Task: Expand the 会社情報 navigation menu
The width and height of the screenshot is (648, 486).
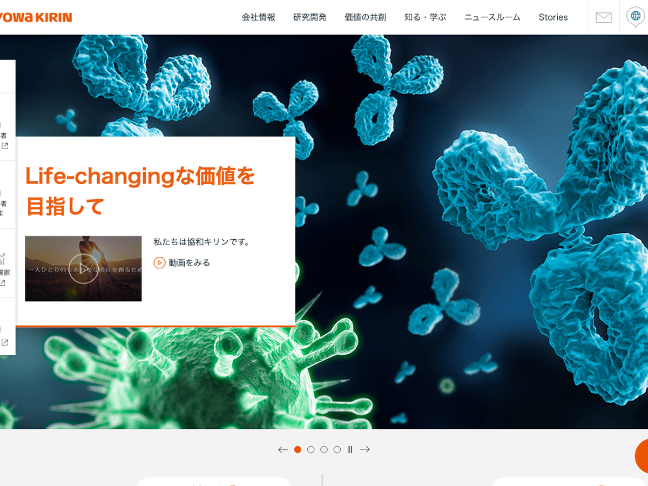Action: 259,17
